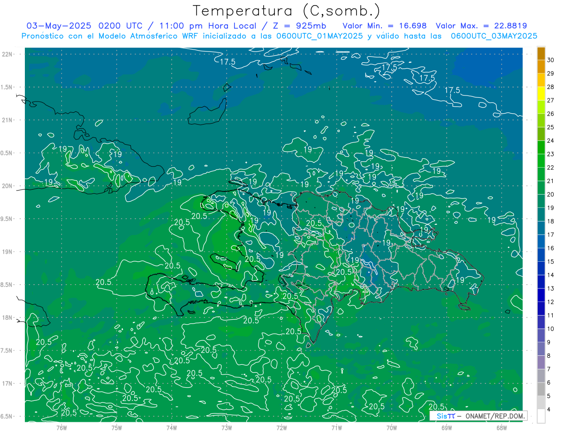
Task: Click the "69W" longitude label
Action: tap(447, 427)
